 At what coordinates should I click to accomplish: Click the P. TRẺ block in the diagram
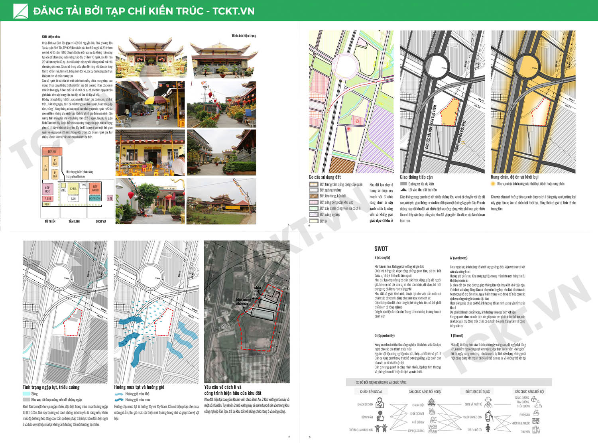click(x=47, y=199)
